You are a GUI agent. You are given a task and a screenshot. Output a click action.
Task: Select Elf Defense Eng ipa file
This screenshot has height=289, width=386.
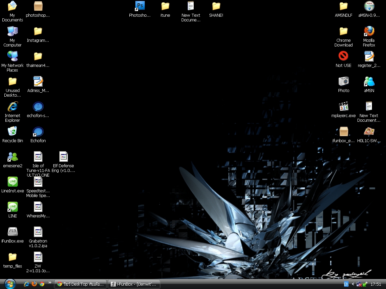pyautogui.click(x=63, y=157)
